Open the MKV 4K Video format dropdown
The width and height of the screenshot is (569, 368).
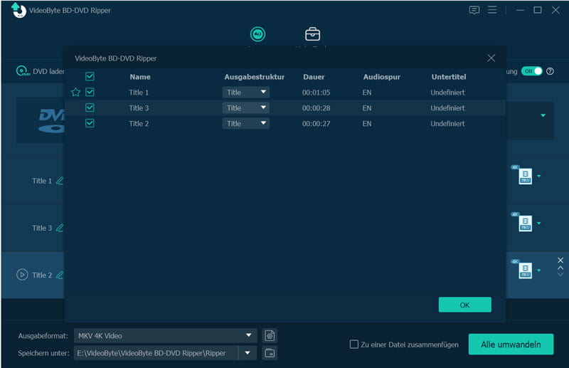tap(166, 336)
